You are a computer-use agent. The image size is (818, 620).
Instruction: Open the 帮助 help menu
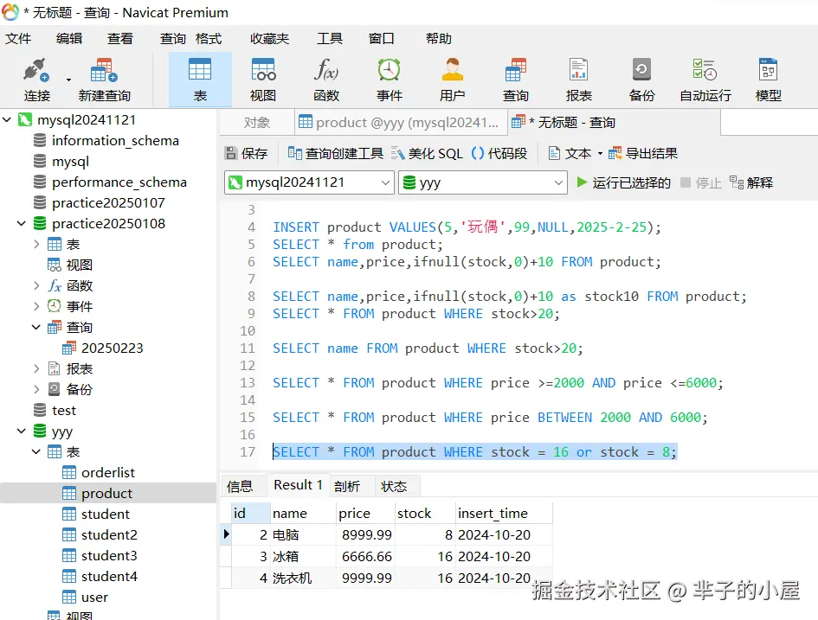(x=438, y=39)
